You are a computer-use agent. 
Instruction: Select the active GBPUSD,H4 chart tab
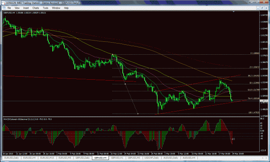click(x=100, y=158)
